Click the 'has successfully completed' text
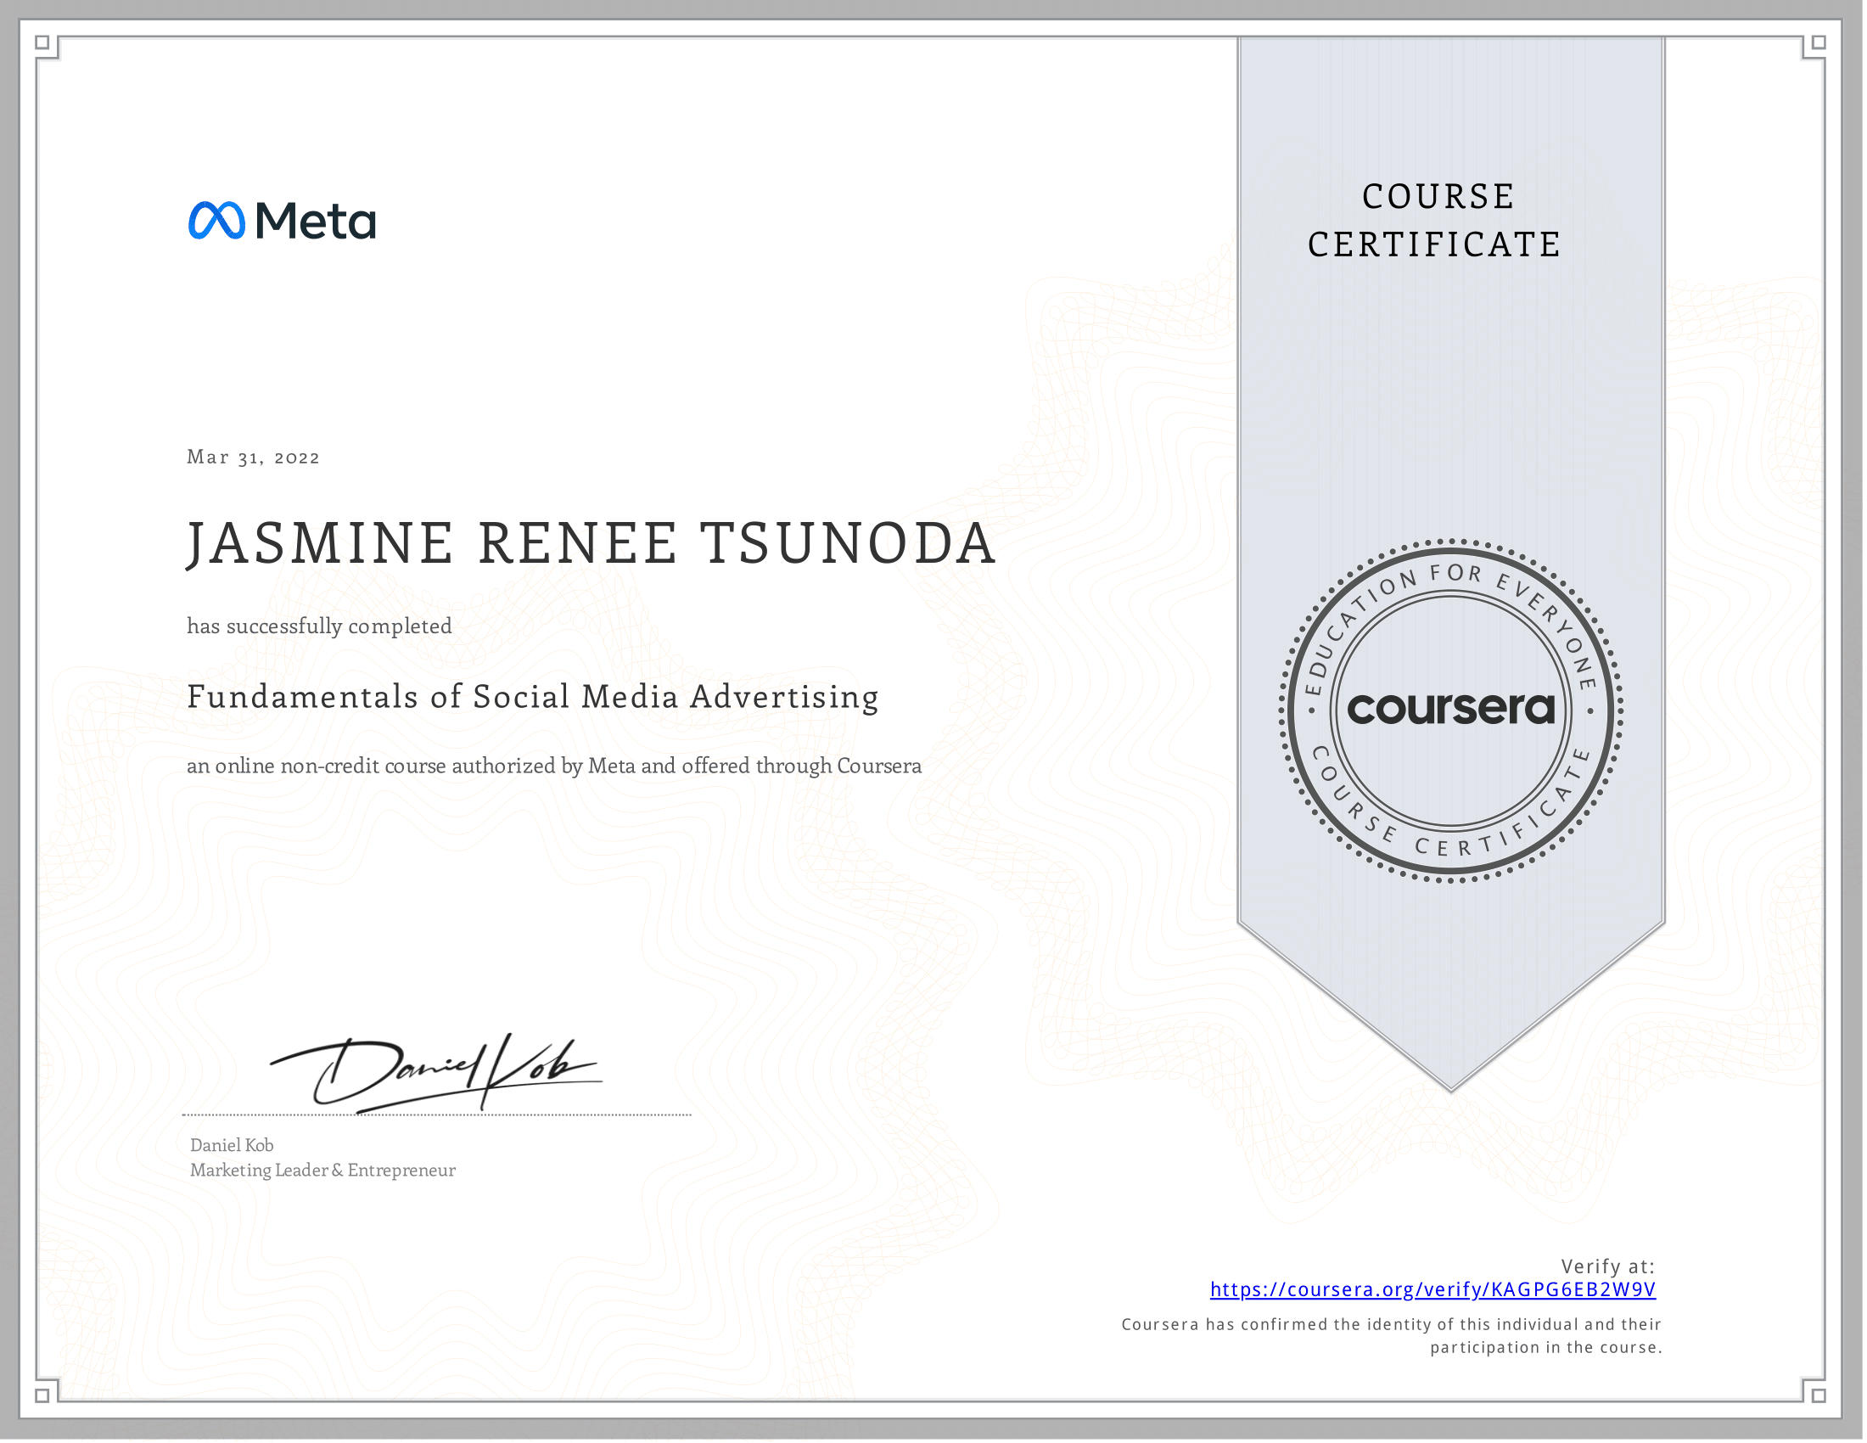Image resolution: width=1867 pixels, height=1443 pixels. pyautogui.click(x=319, y=626)
